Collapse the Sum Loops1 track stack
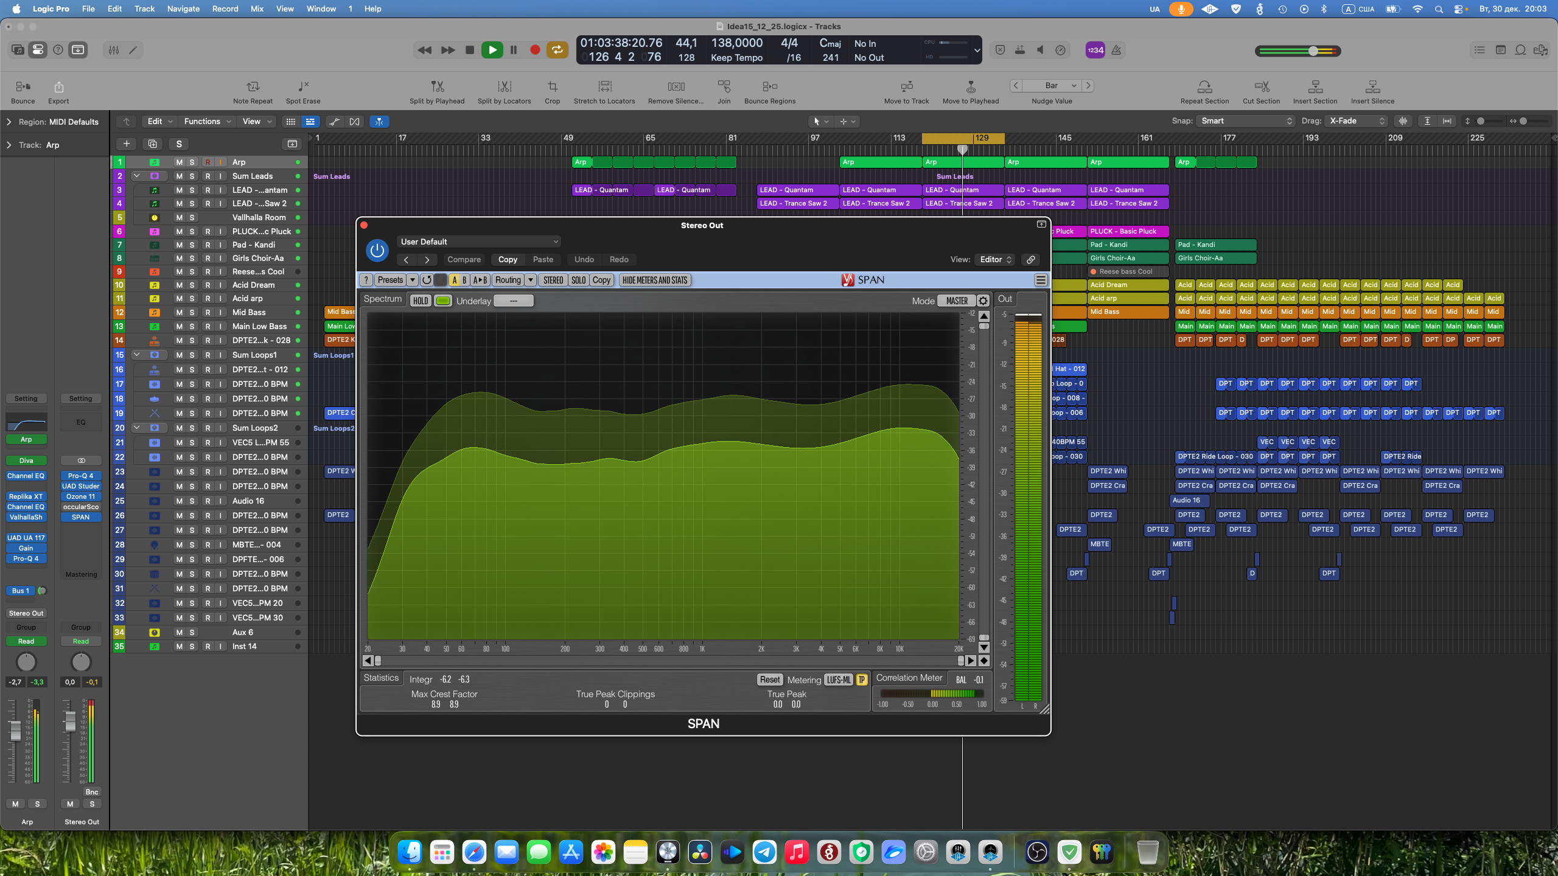Screen dimensions: 1558x876 137,355
